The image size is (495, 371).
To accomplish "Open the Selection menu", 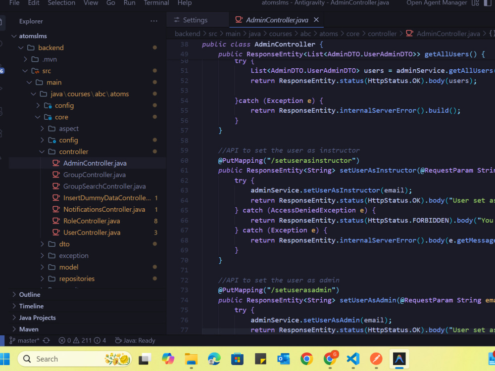I will (61, 3).
